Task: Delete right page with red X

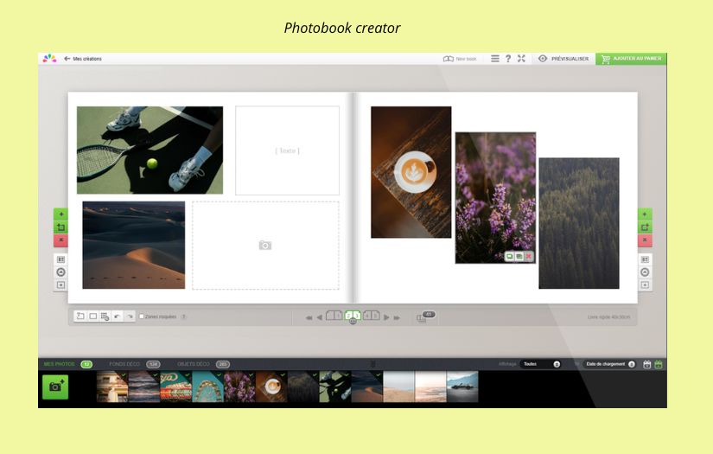Action: pyautogui.click(x=645, y=240)
